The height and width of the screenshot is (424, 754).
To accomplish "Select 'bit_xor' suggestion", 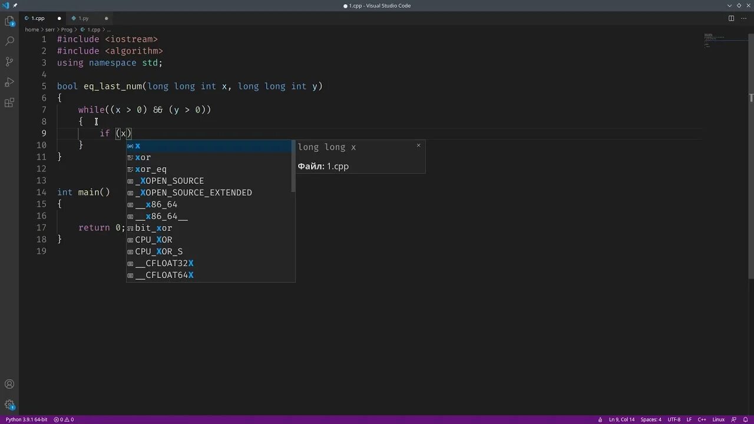I will coord(209,228).
